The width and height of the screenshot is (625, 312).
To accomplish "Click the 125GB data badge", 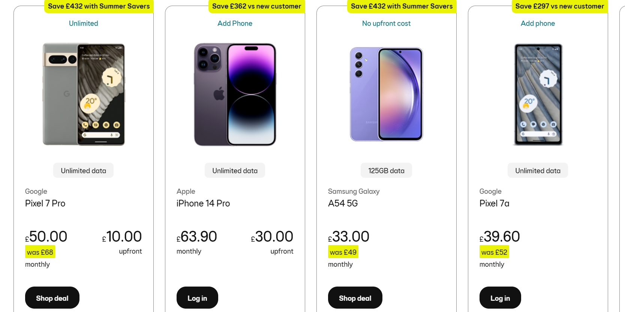I will point(387,171).
